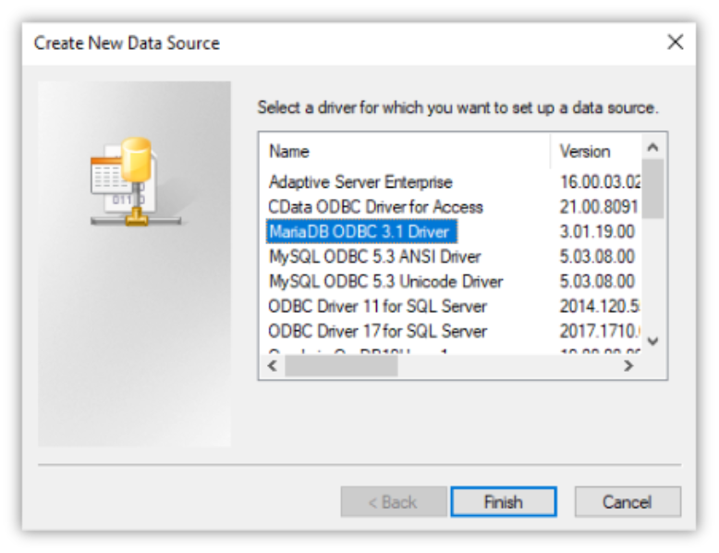719x553 pixels.
Task: Select CData ODBC Driver for Access
Action: [x=375, y=207]
